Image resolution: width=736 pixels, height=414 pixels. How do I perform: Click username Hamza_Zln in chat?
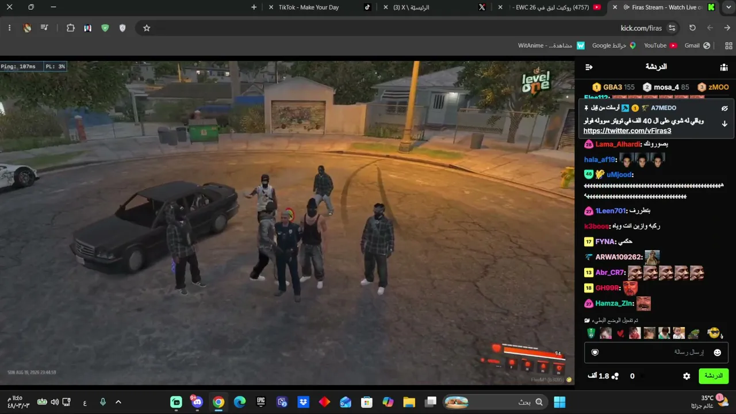pyautogui.click(x=614, y=304)
